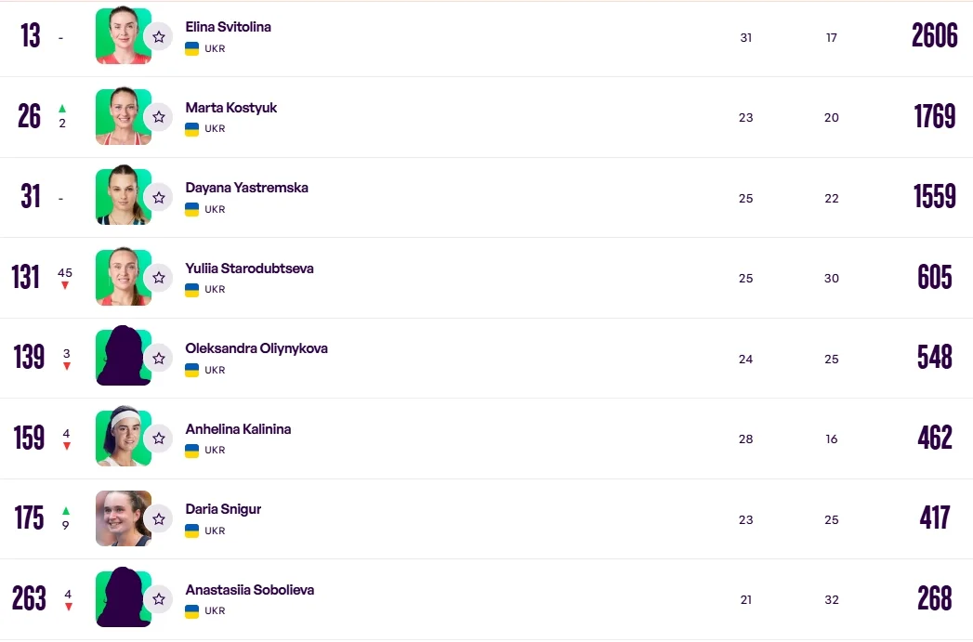Select star icon for Anastasiia Sobolieva
Screen dimensions: 973x642
(159, 599)
